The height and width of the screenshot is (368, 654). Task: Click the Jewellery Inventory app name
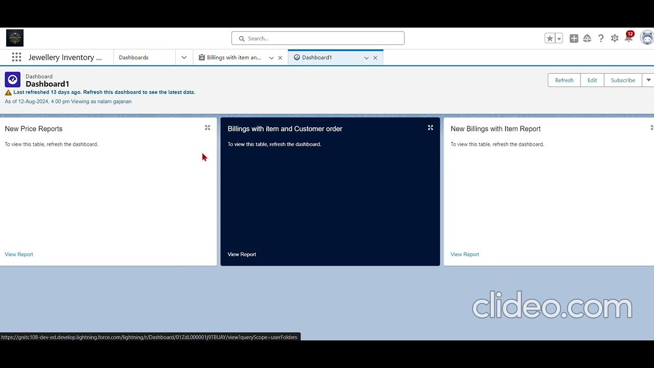[65, 58]
